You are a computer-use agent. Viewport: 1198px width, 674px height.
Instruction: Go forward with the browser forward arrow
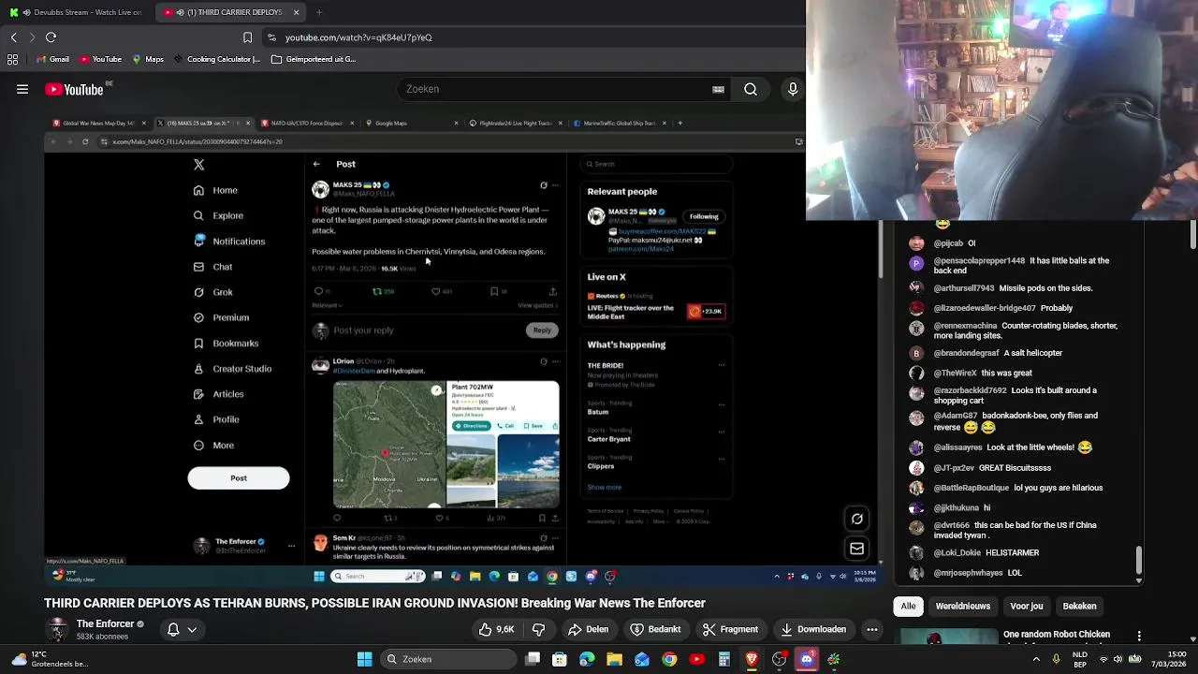[x=32, y=37]
